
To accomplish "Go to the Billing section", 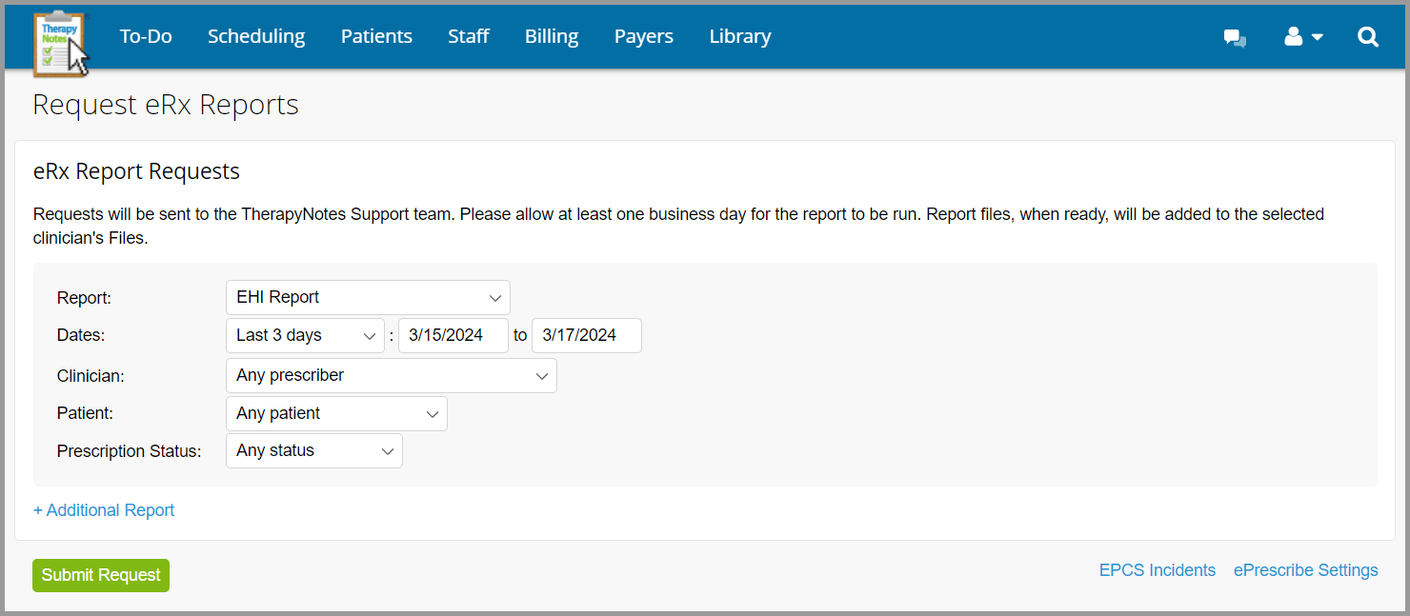I will [552, 36].
